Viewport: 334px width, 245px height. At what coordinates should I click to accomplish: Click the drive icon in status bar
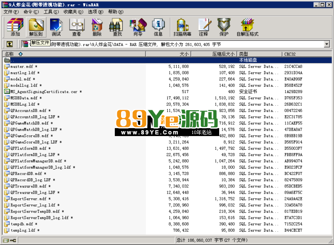(6, 240)
